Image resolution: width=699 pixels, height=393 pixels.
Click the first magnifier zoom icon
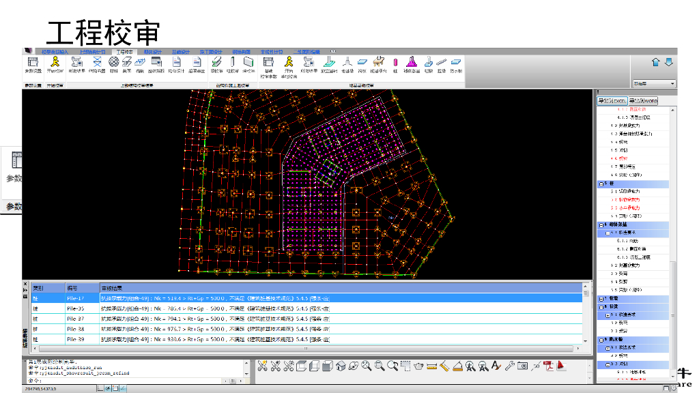pos(367,366)
